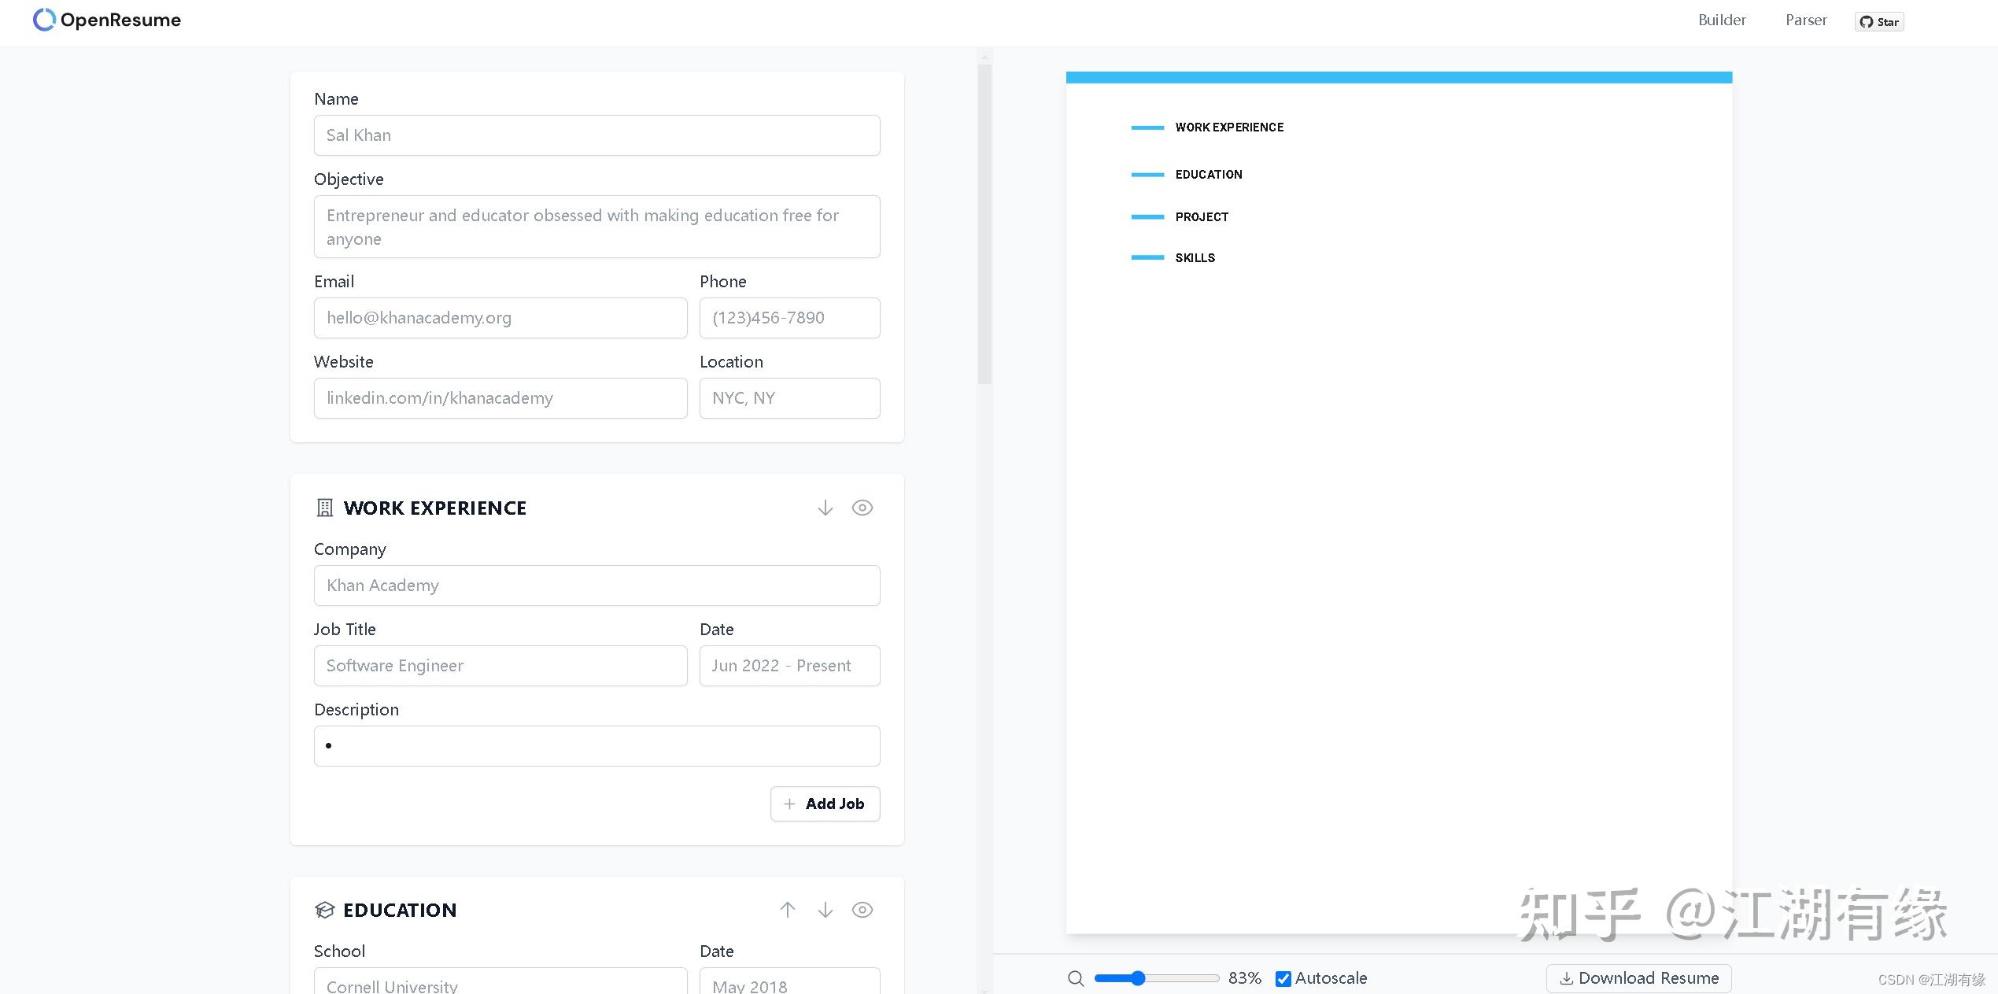Screen dimensions: 1998x994
Task: Download the resume PDF
Action: 1638,977
